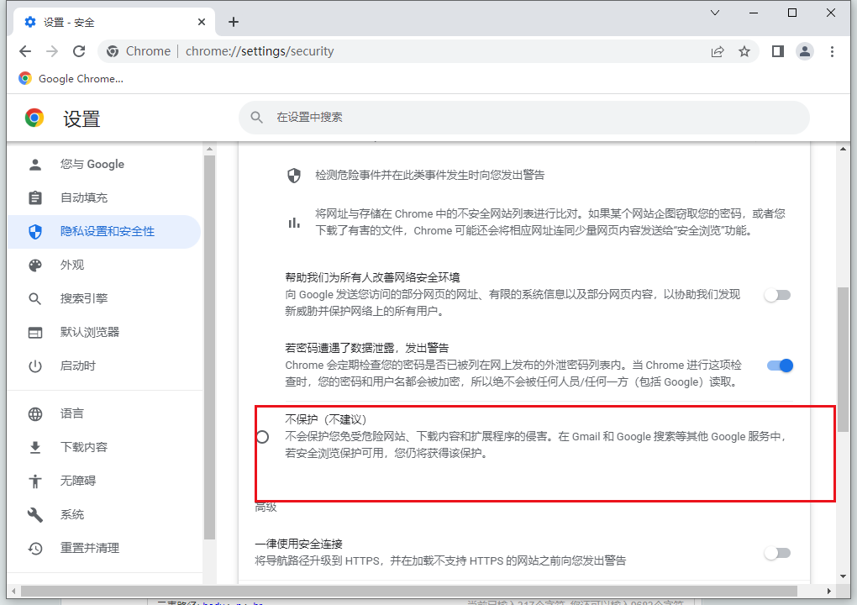Click the download icon beside 下载内容

(35, 448)
